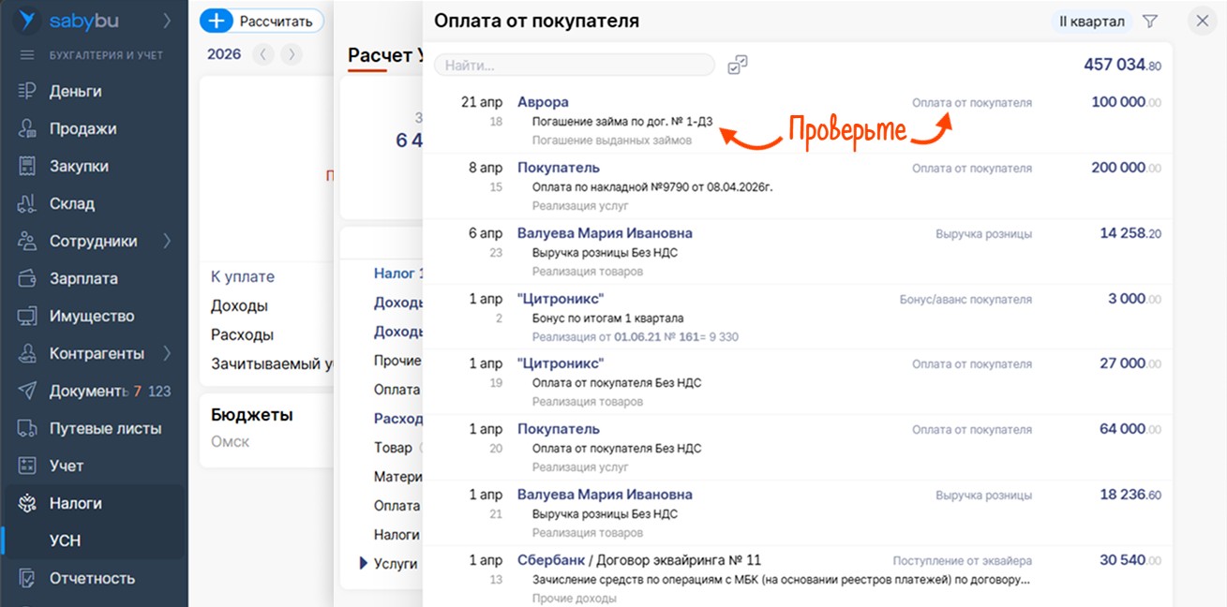Screen dimensions: 1227x607
Task: Expand the Контрагенты submenu chevron
Action: point(167,353)
